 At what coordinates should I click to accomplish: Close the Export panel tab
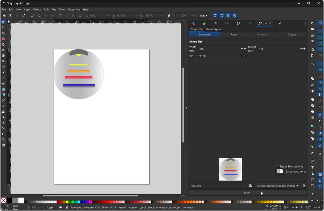click(270, 23)
